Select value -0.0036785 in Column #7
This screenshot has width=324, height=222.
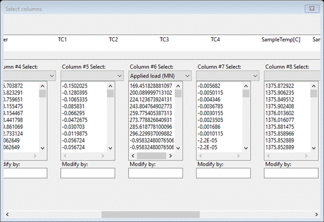click(210, 106)
